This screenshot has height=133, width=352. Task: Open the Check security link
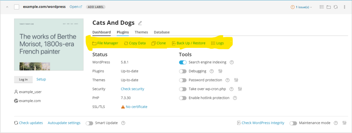(x=132, y=89)
